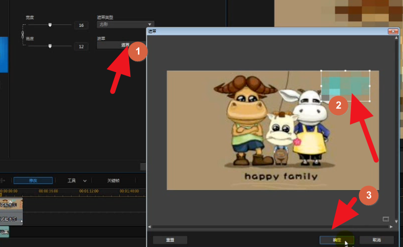
Task: Click the fit-to-window icon in mask dialog
Action: tap(386, 219)
